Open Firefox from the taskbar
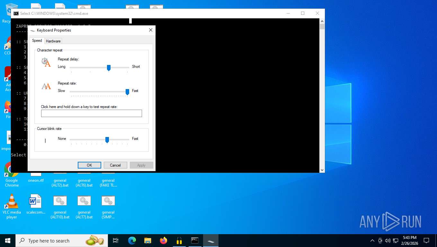Screen dimensions: 437x247 164,241
